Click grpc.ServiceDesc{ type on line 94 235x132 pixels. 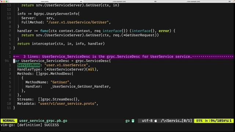tap(93, 61)
